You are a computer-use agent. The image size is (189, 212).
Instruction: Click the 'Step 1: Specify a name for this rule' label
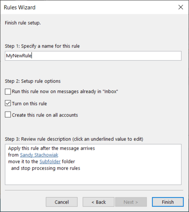click(42, 46)
